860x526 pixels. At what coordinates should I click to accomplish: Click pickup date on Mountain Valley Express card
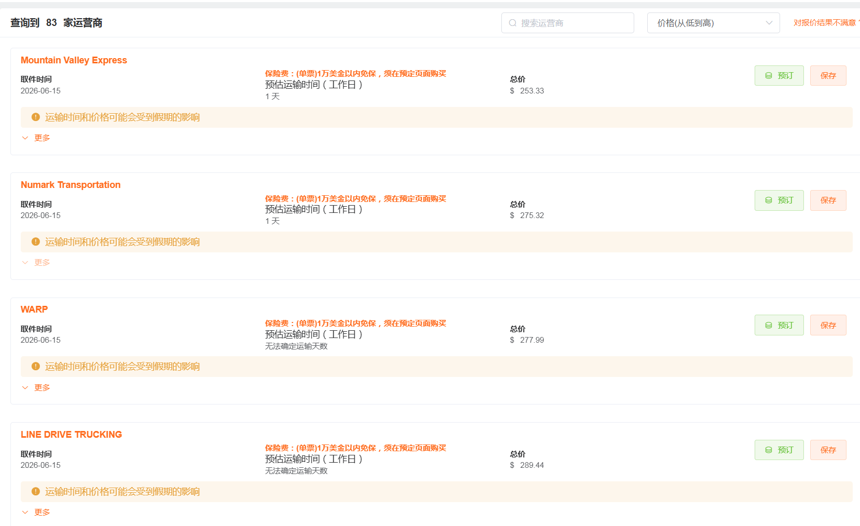[x=40, y=91]
